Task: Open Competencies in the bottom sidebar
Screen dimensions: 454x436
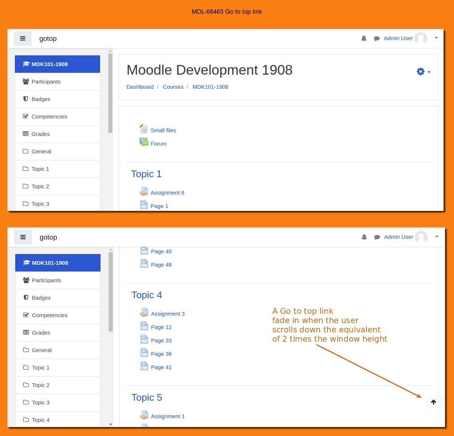Action: [x=58, y=315]
